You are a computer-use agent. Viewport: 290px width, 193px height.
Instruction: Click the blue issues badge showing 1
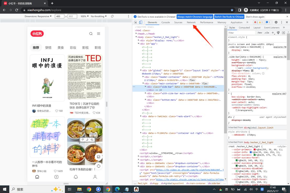268,22
